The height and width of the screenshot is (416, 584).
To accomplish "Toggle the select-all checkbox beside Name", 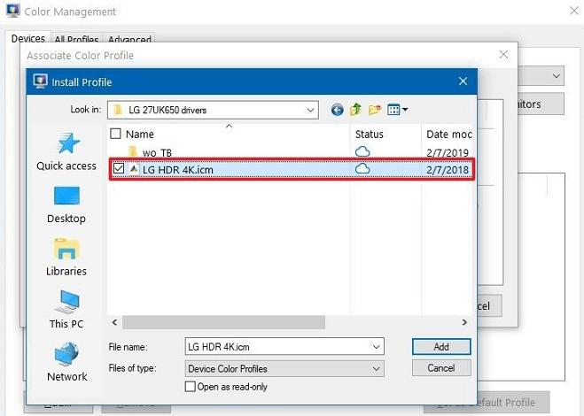I will [115, 134].
